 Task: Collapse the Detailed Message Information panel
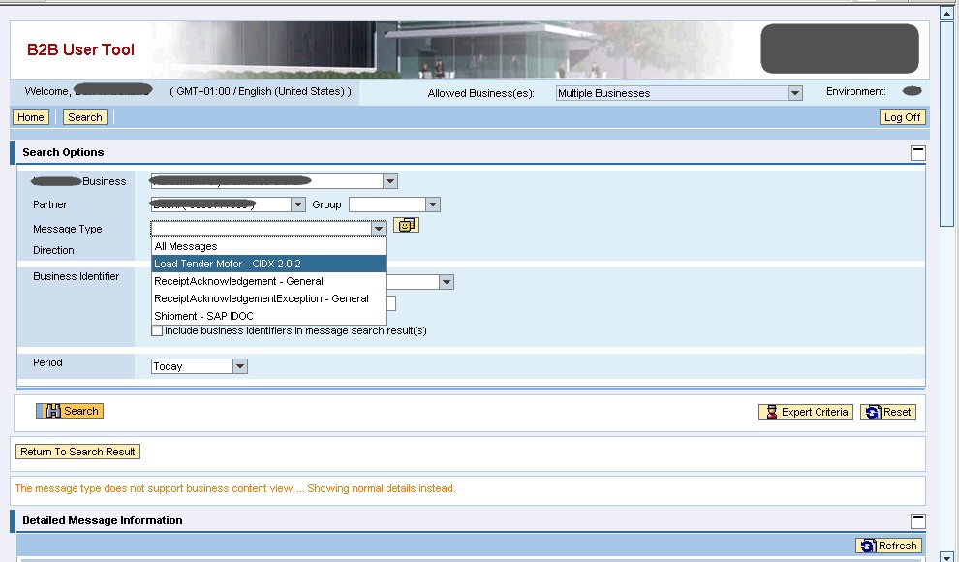[x=918, y=520]
